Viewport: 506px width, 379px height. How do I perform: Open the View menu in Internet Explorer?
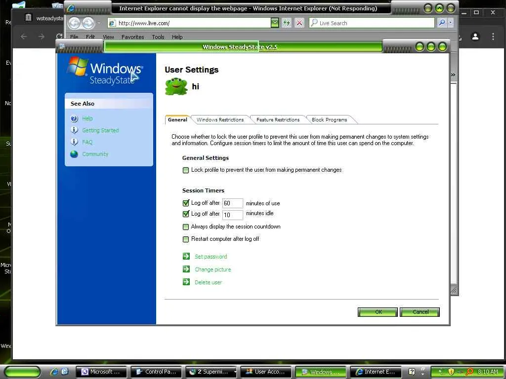tap(108, 37)
